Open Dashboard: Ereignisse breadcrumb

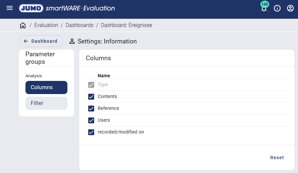click(x=126, y=25)
